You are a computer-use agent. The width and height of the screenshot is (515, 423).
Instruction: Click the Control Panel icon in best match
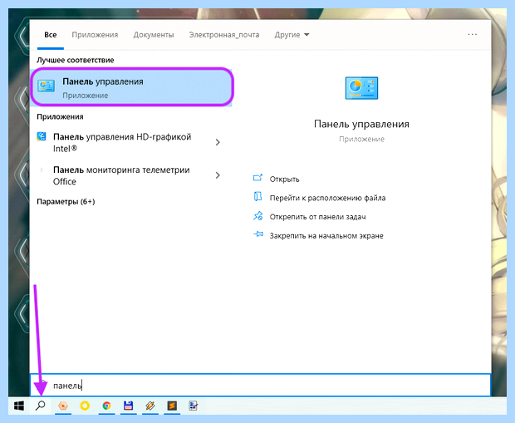pos(46,86)
